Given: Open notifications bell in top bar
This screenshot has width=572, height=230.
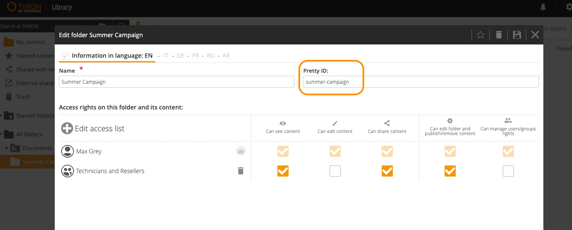Looking at the screenshot, I should tap(543, 7).
